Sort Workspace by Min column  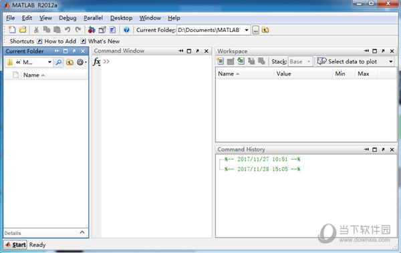coord(344,73)
